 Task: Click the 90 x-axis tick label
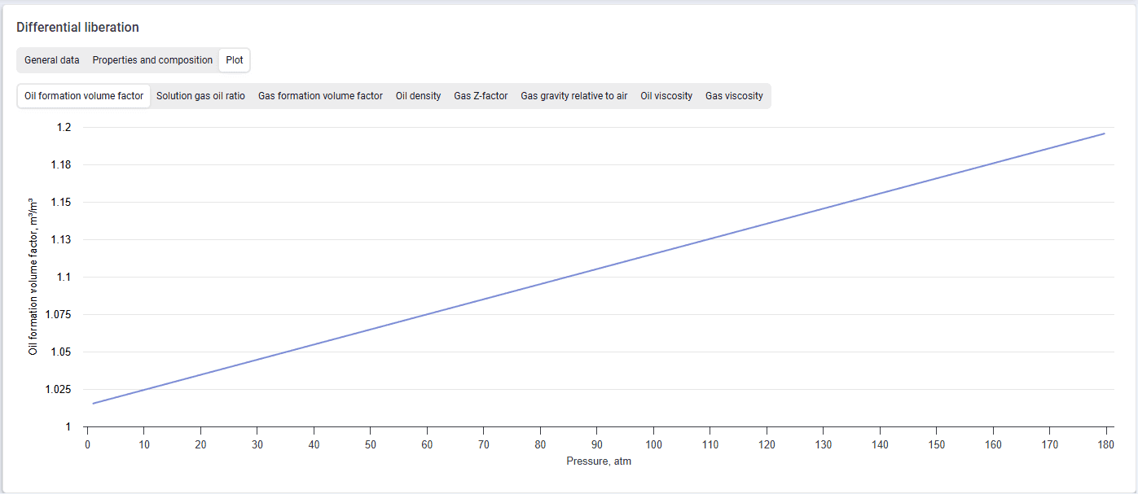(596, 444)
